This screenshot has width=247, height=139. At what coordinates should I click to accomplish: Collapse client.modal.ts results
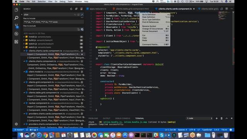click(24, 72)
